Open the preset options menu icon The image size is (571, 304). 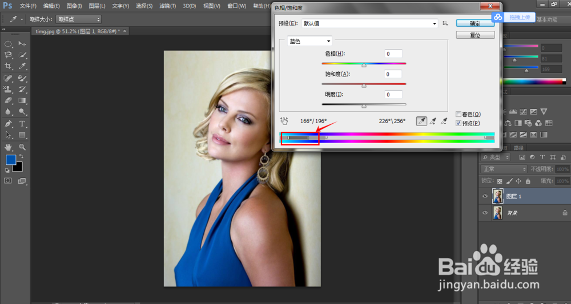pyautogui.click(x=445, y=23)
